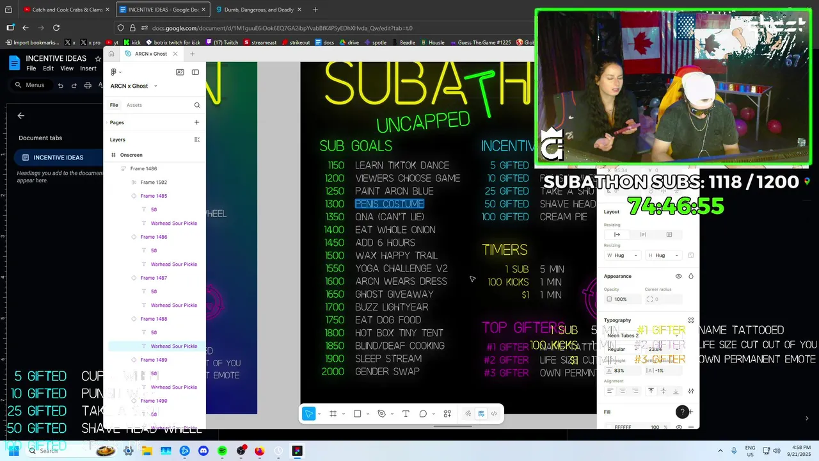Open type settings sliders icon
The height and width of the screenshot is (461, 819).
point(690,391)
